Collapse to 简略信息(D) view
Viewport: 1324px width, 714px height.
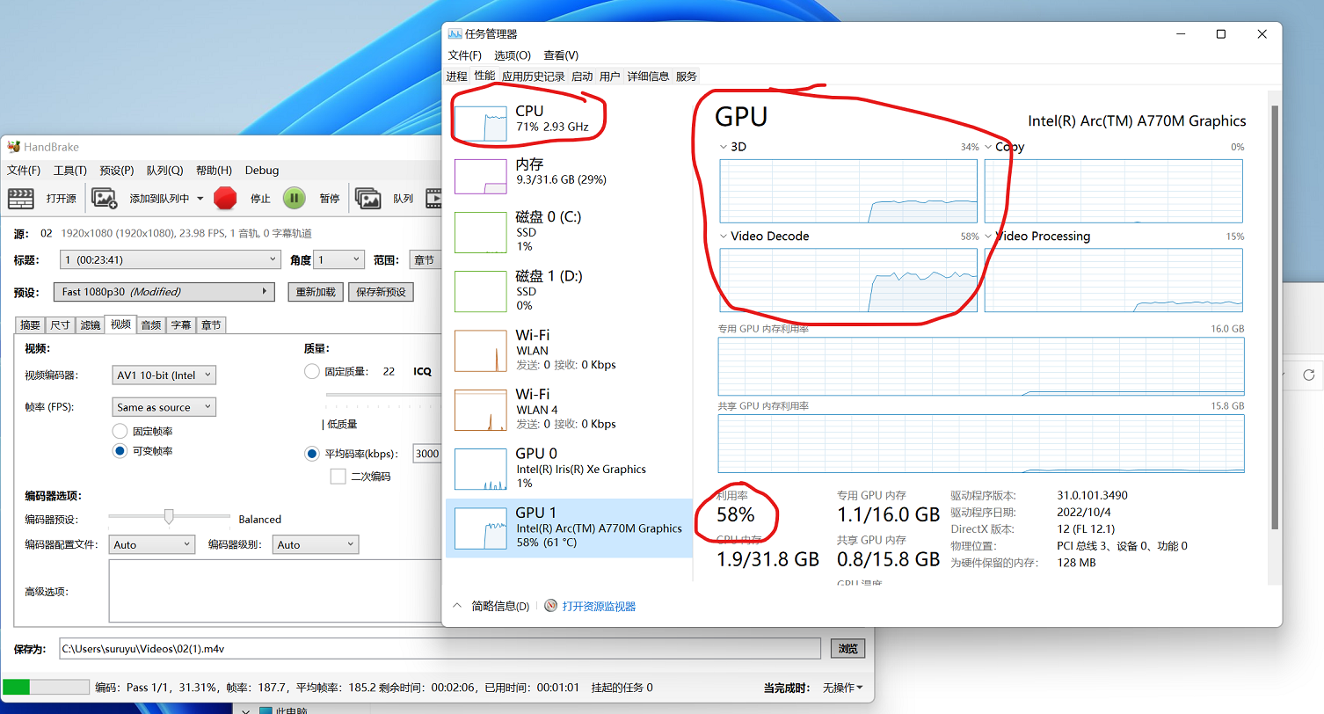(x=500, y=607)
